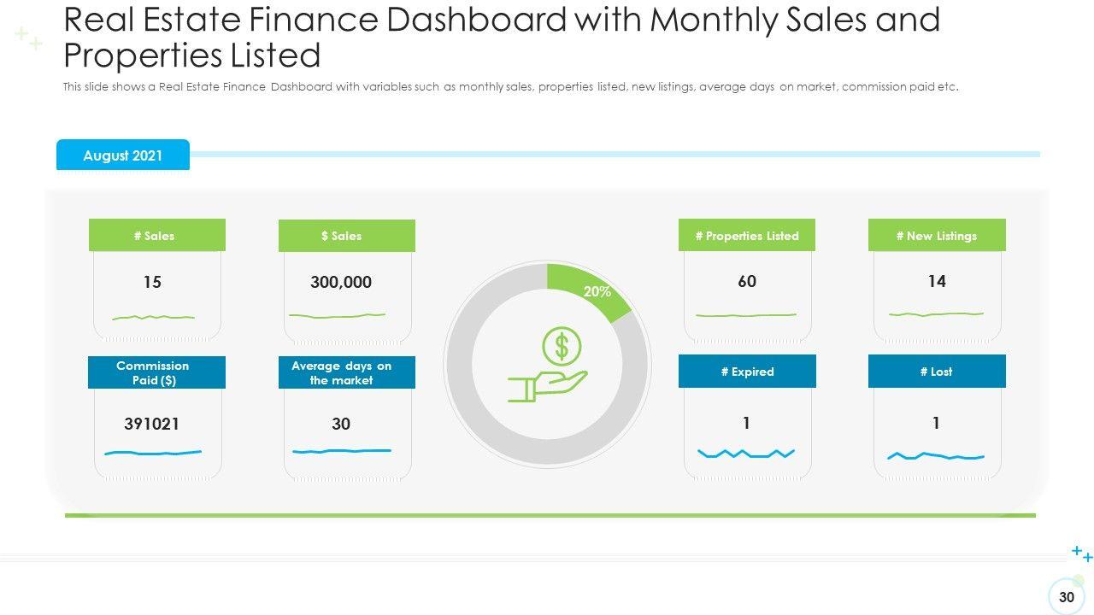The image size is (1094, 615).
Task: Click the 391021 commission value
Action: [x=152, y=424]
